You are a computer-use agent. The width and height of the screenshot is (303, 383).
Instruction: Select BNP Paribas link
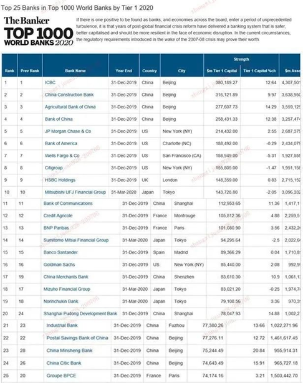[x=56, y=228]
